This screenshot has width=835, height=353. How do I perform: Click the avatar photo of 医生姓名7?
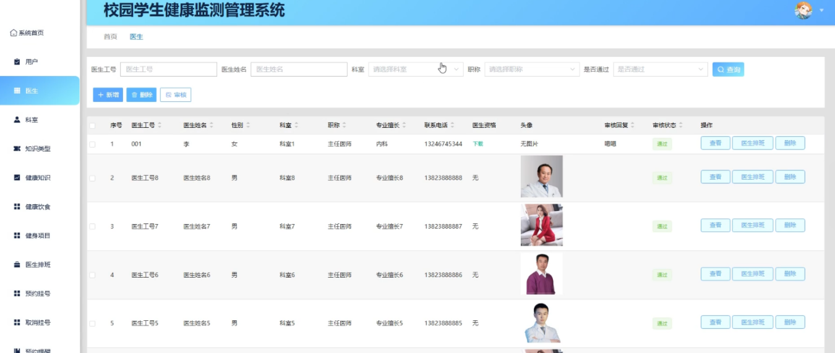point(542,225)
